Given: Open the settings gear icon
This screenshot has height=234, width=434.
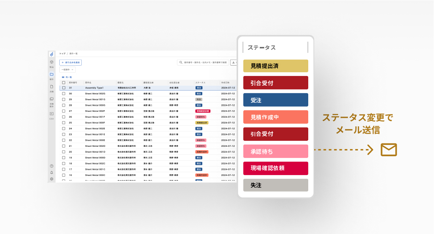Looking at the screenshot, I should click(51, 179).
